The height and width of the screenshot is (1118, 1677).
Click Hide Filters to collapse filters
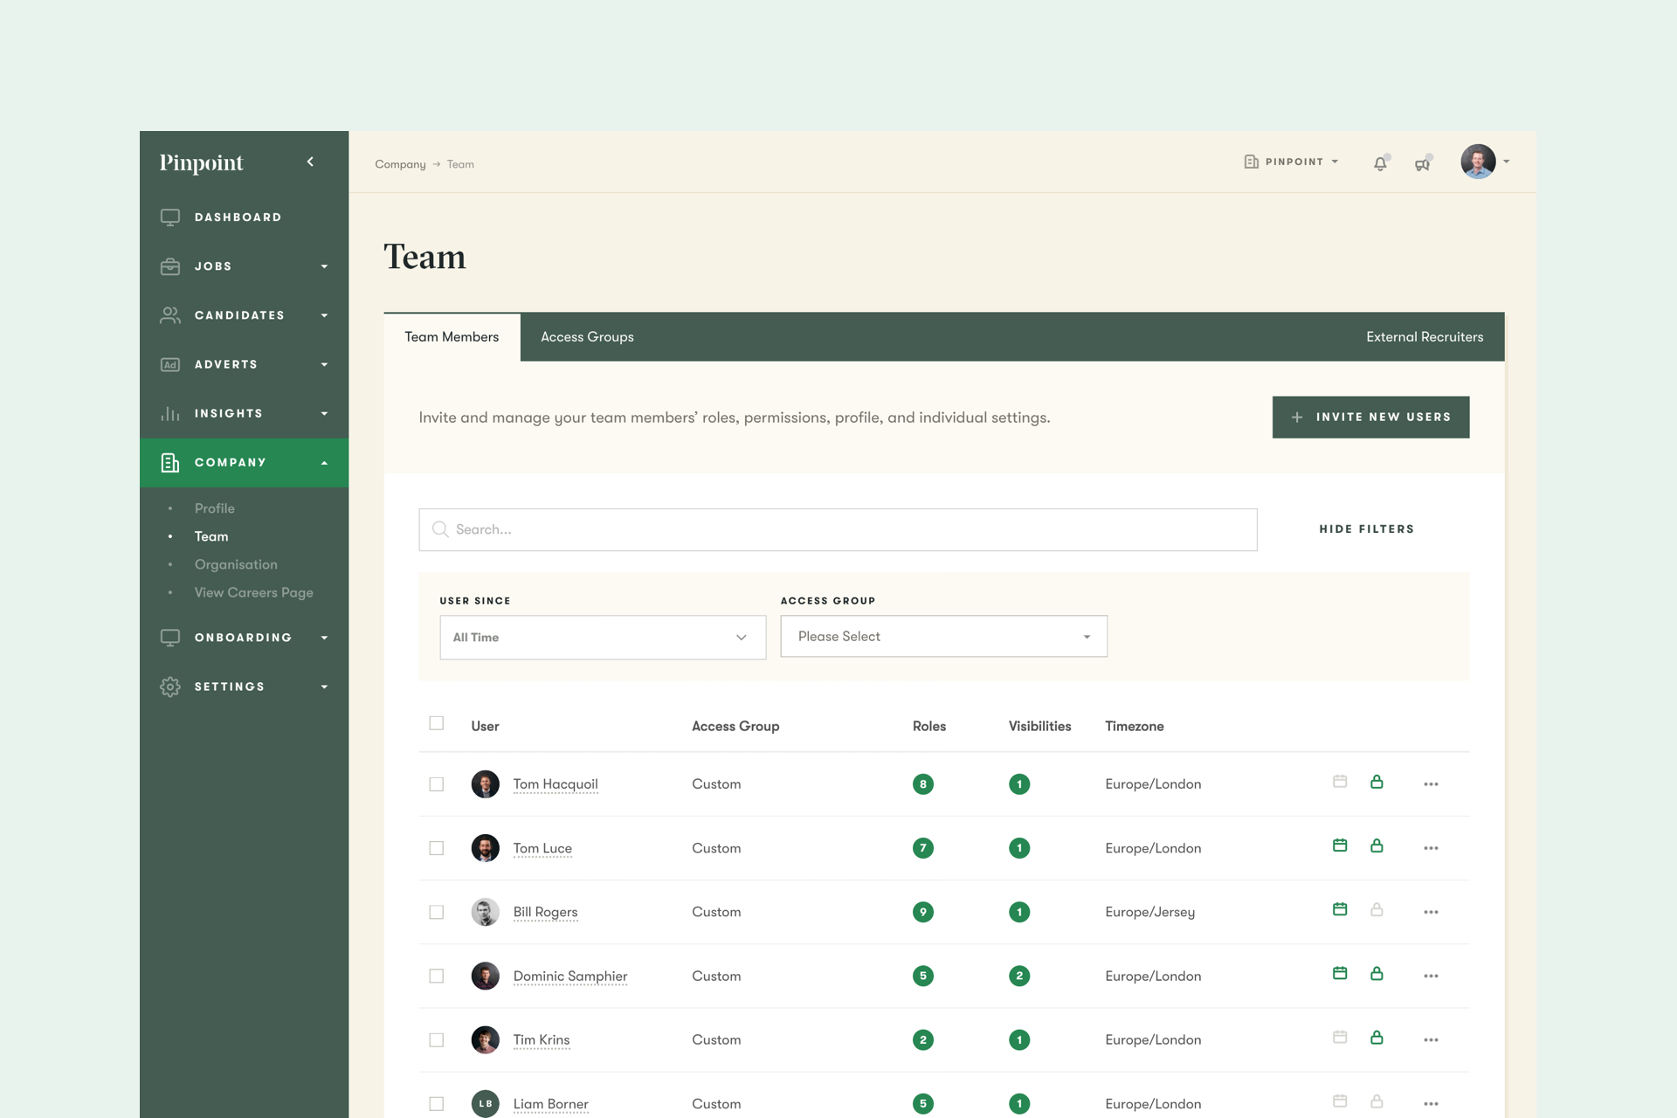[x=1365, y=528]
